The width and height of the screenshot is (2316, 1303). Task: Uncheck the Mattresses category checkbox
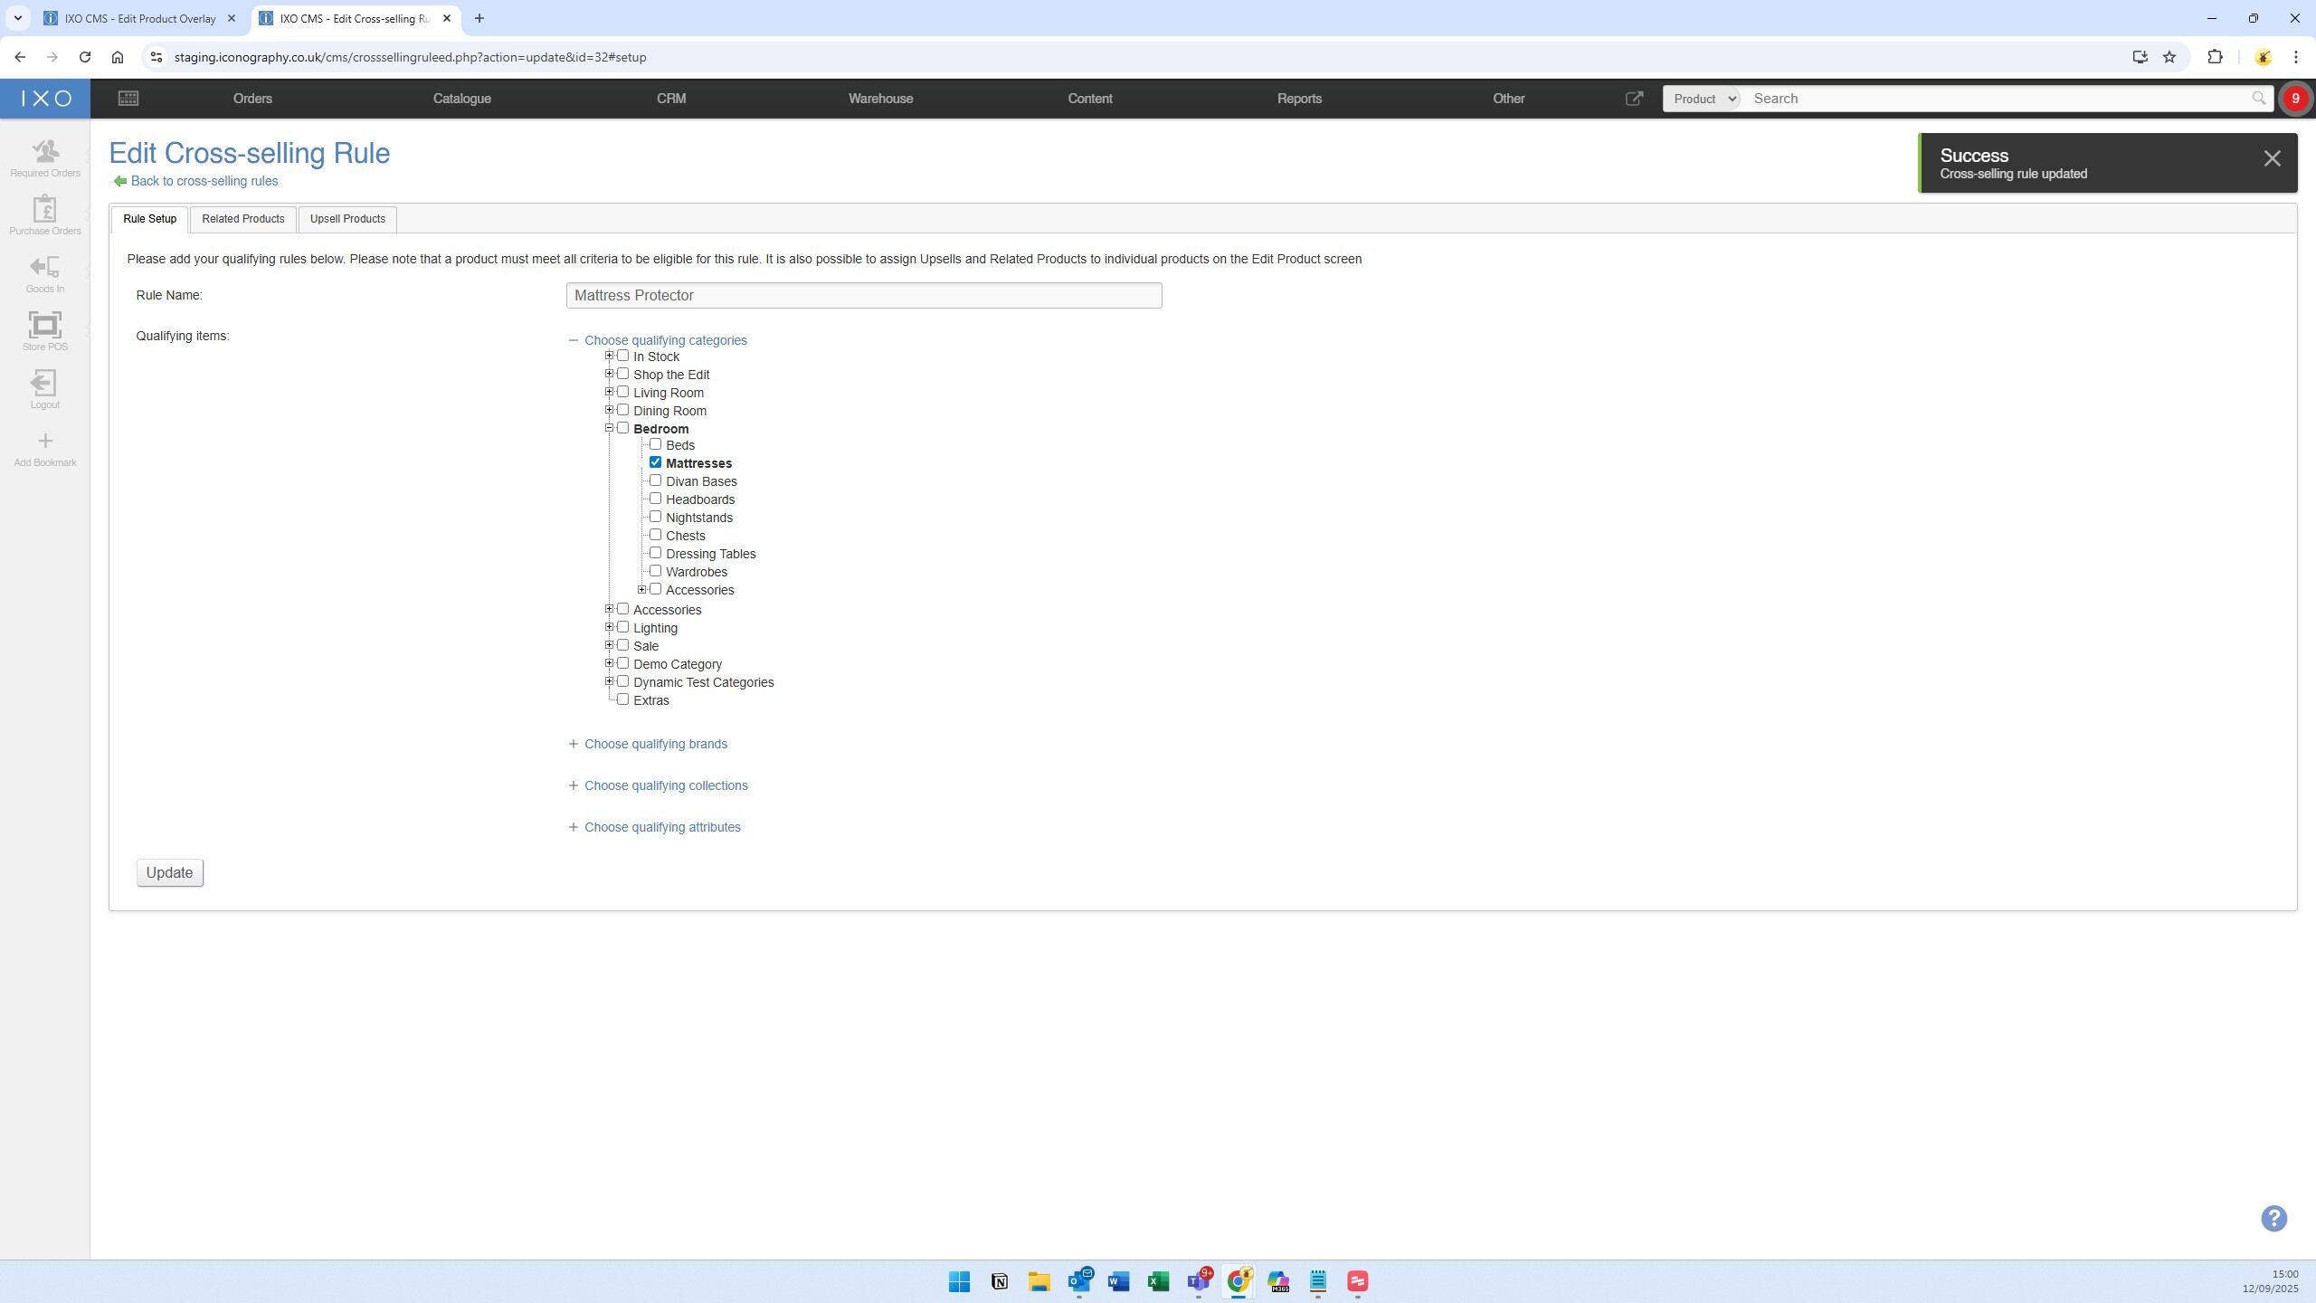[x=655, y=462]
